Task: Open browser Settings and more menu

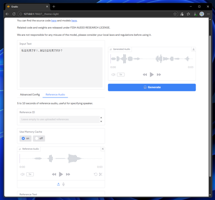Action: pos(208,14)
